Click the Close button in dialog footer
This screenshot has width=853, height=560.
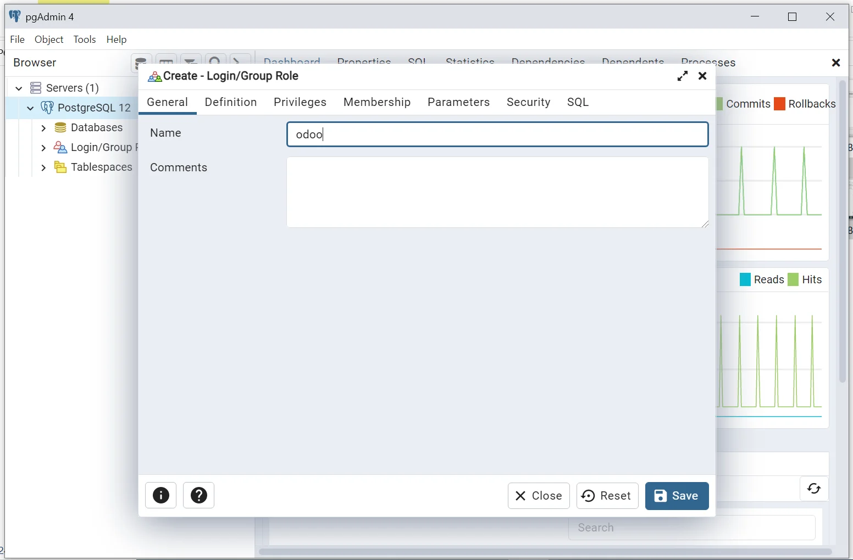tap(539, 496)
